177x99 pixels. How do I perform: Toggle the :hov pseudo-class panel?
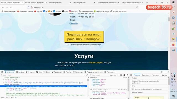pos(111,75)
